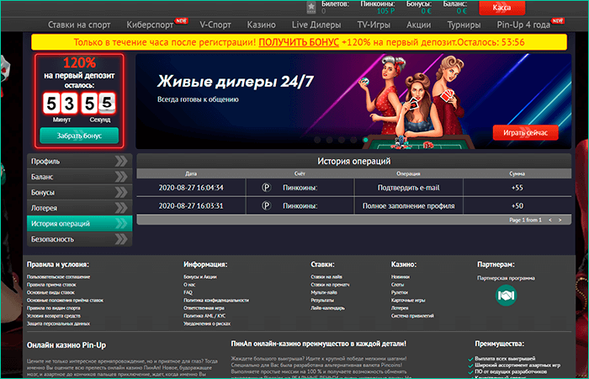Click the partner handshake icon
The width and height of the screenshot is (589, 379).
point(506,296)
